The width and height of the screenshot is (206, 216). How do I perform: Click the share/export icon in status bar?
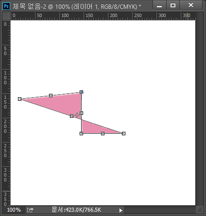coord(30,210)
